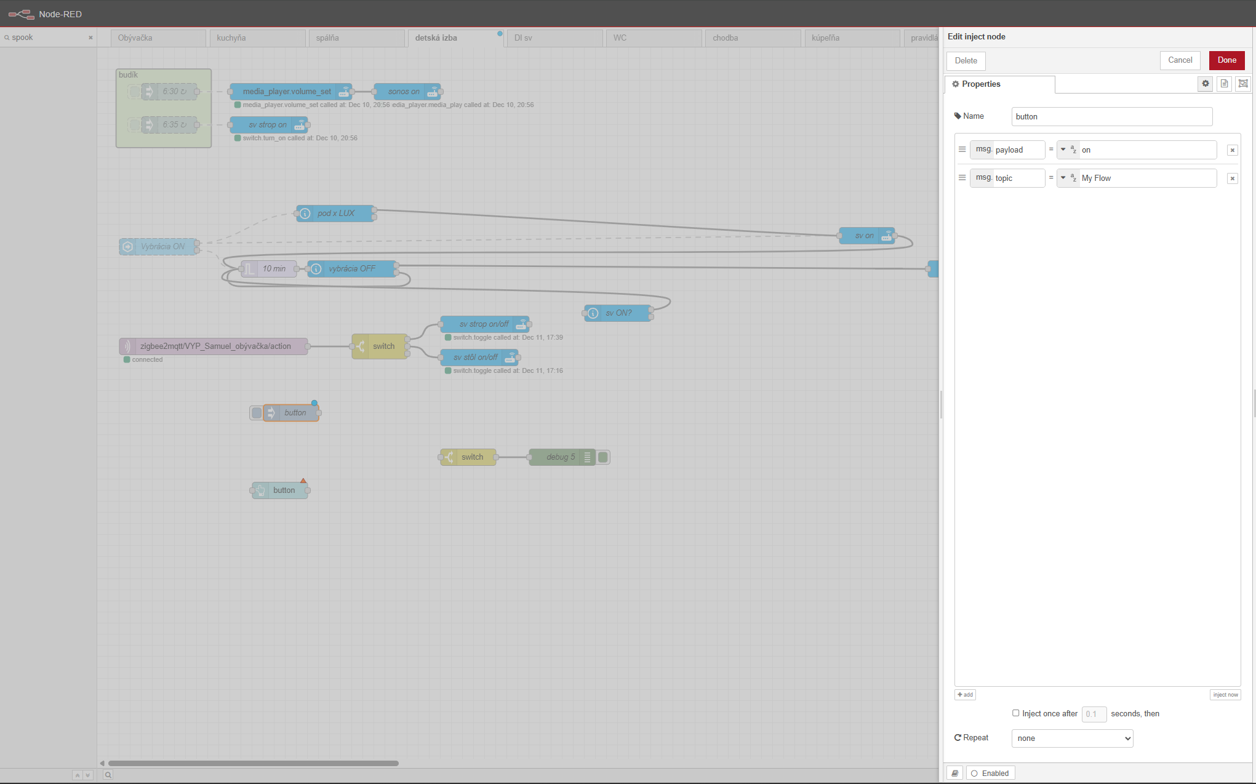Click the Done button

pyautogui.click(x=1226, y=60)
